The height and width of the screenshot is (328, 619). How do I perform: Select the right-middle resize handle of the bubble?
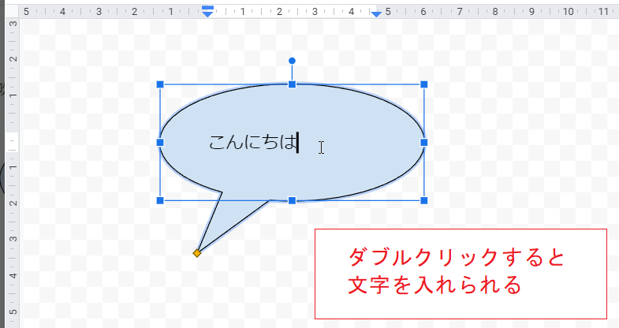(424, 143)
